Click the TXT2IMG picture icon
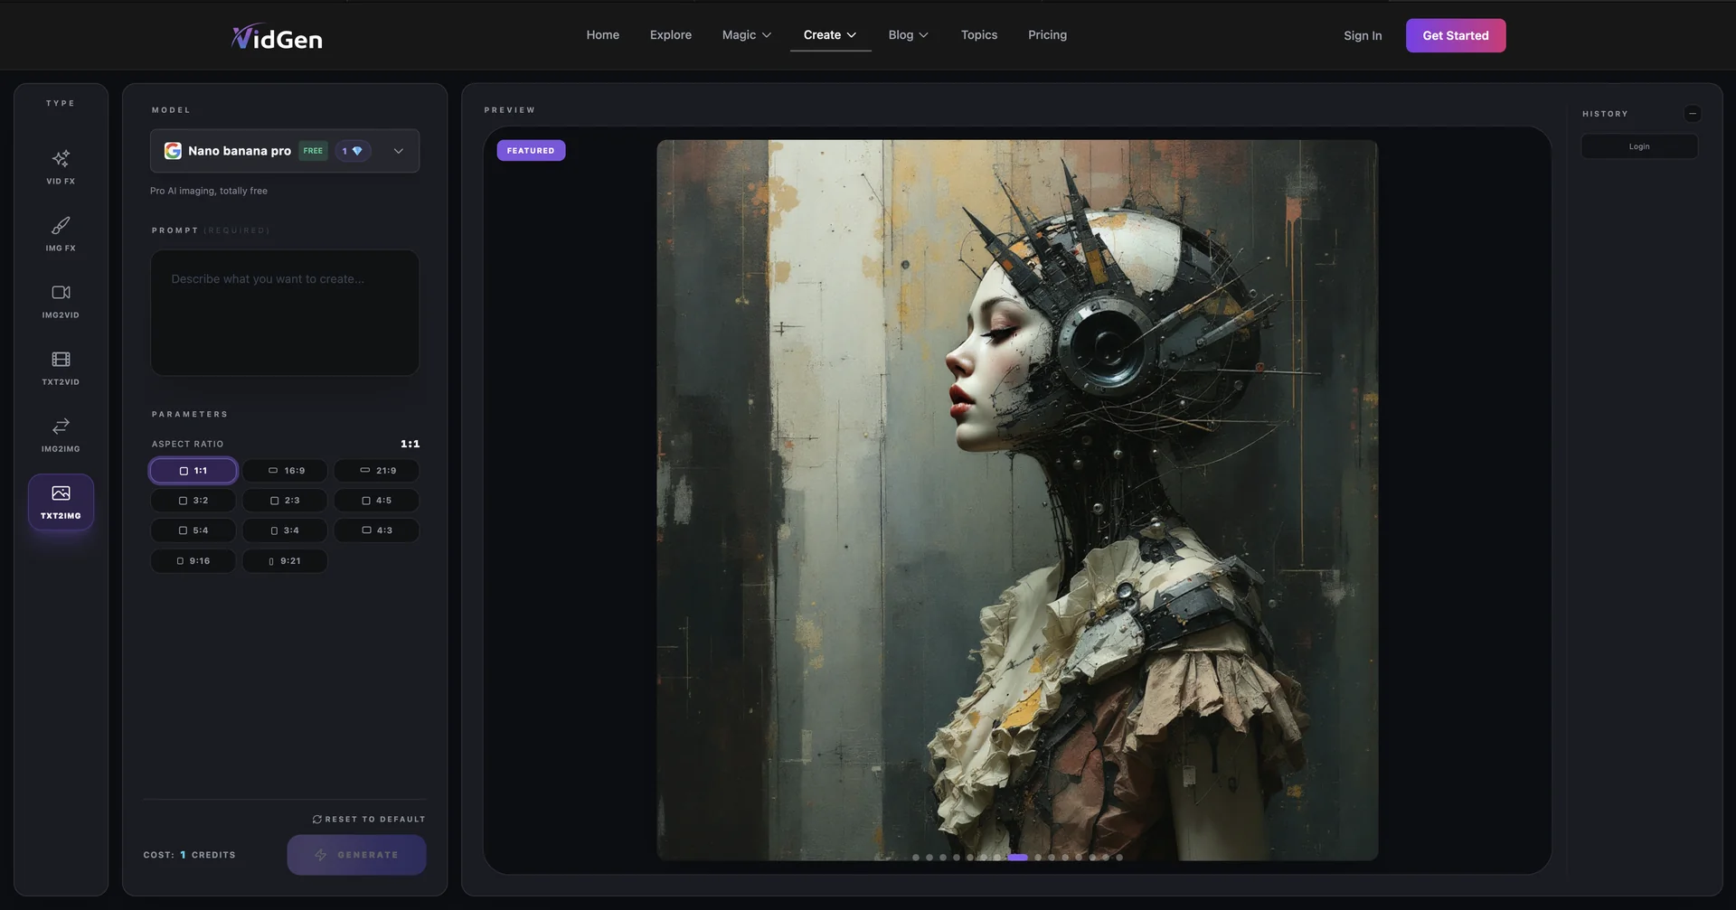The height and width of the screenshot is (910, 1736). 61,493
